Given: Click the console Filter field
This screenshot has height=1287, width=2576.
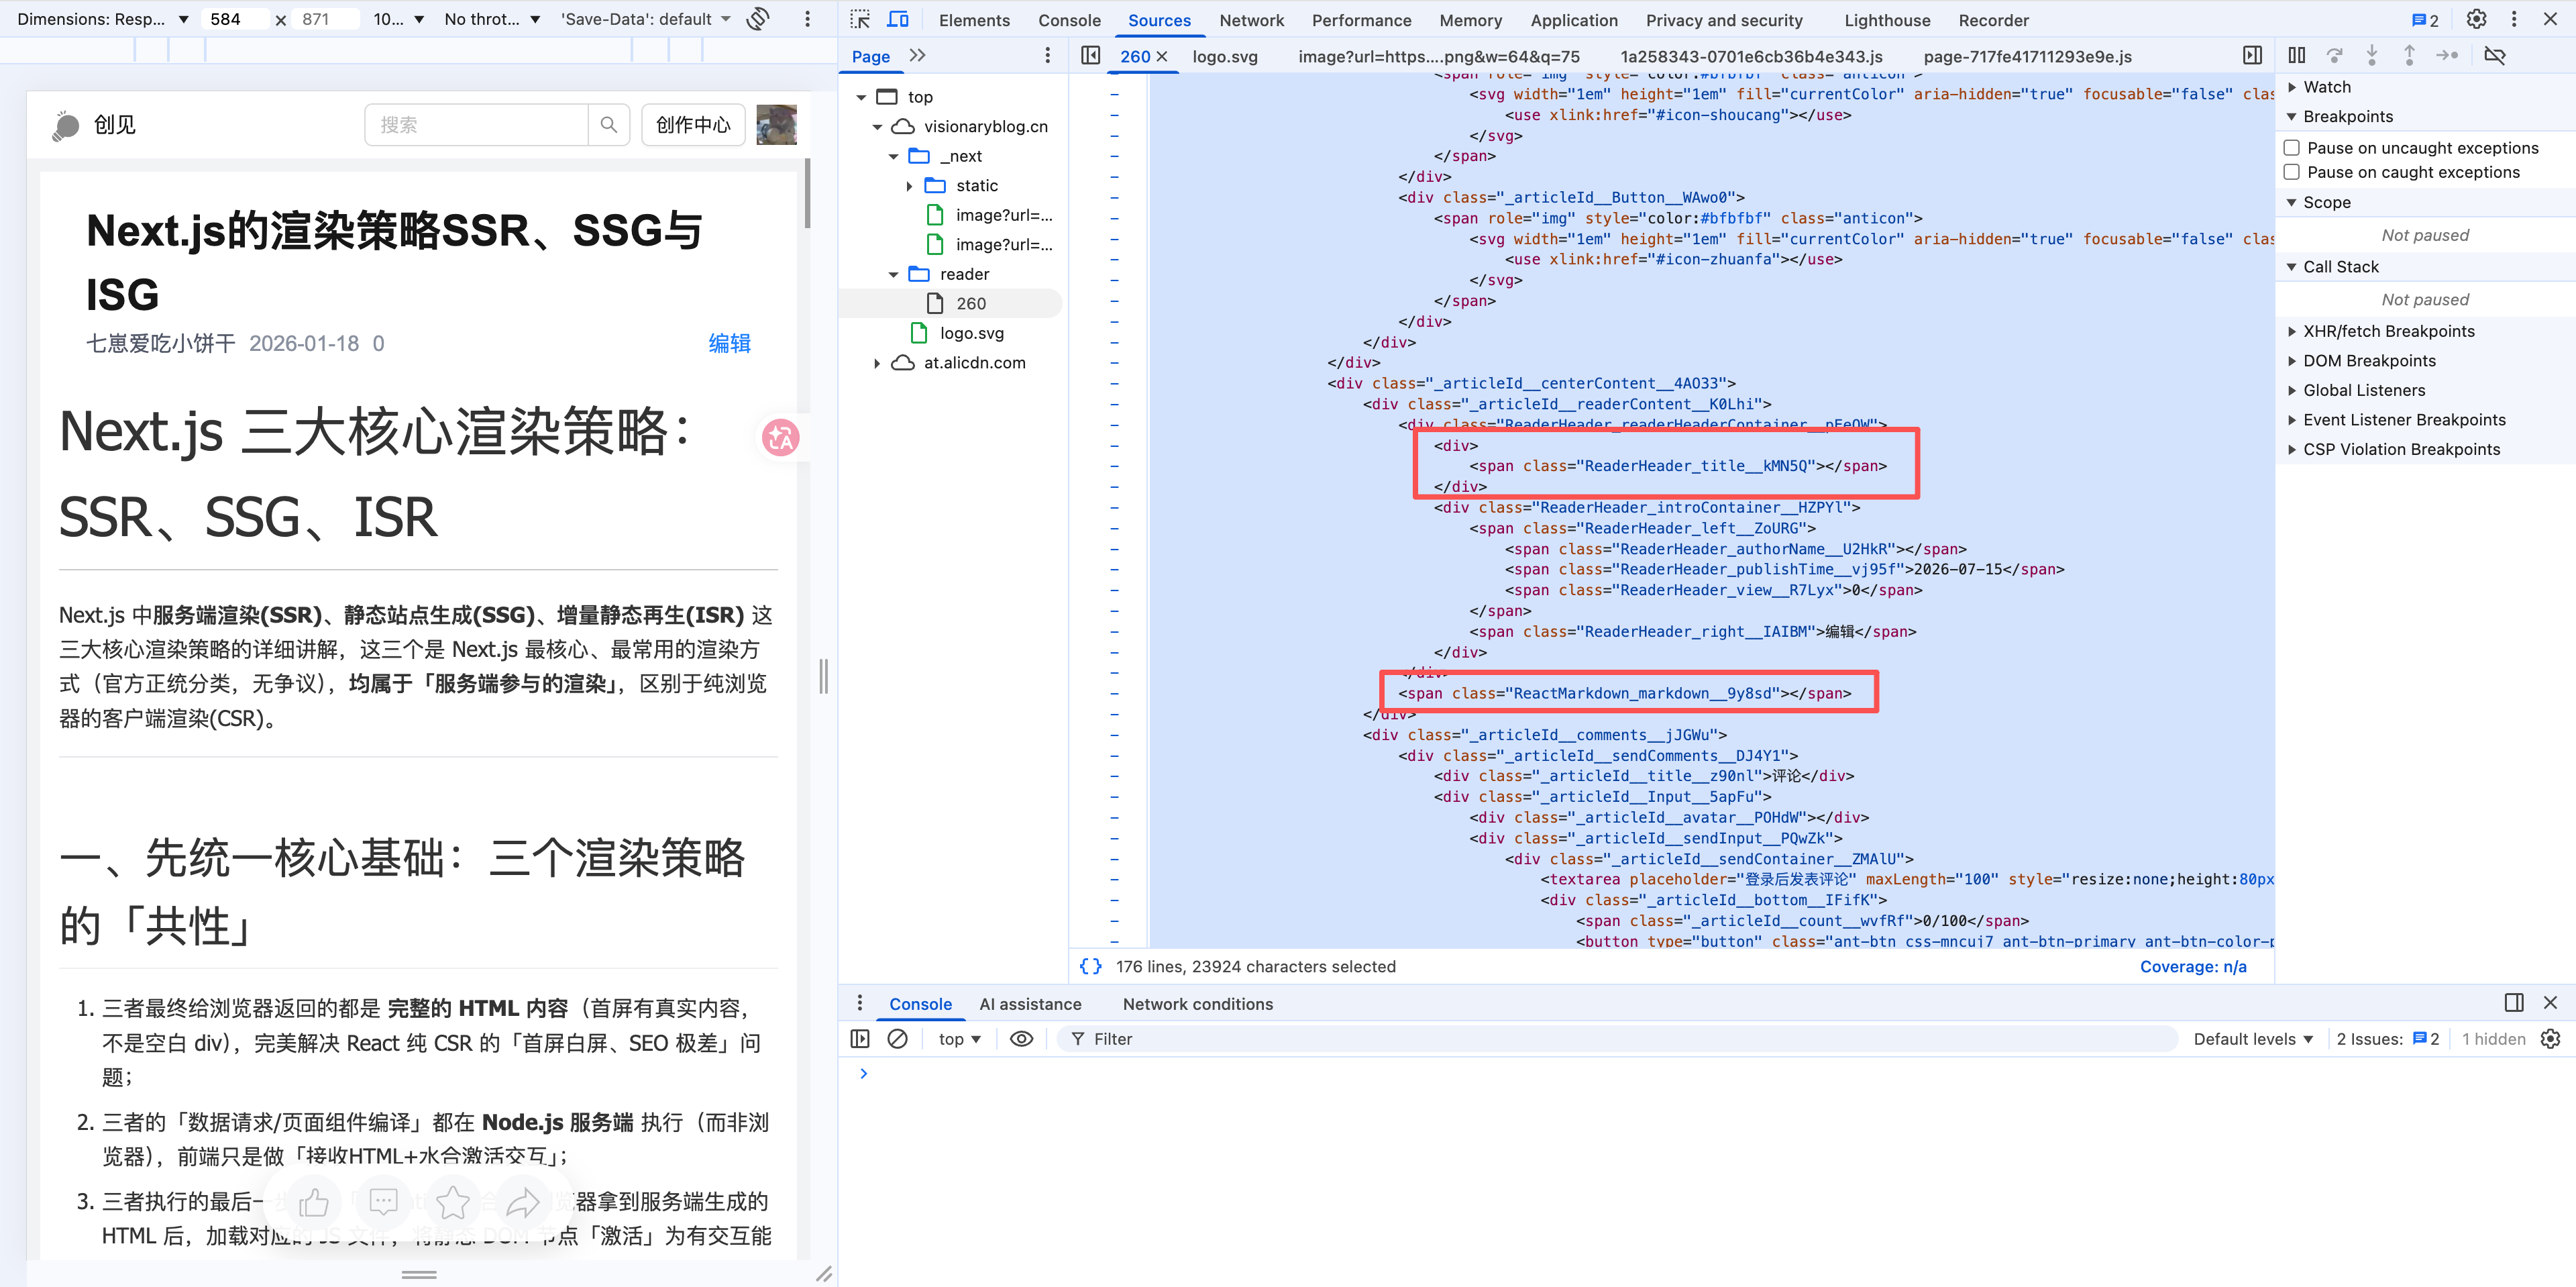Looking at the screenshot, I should pos(1617,1039).
